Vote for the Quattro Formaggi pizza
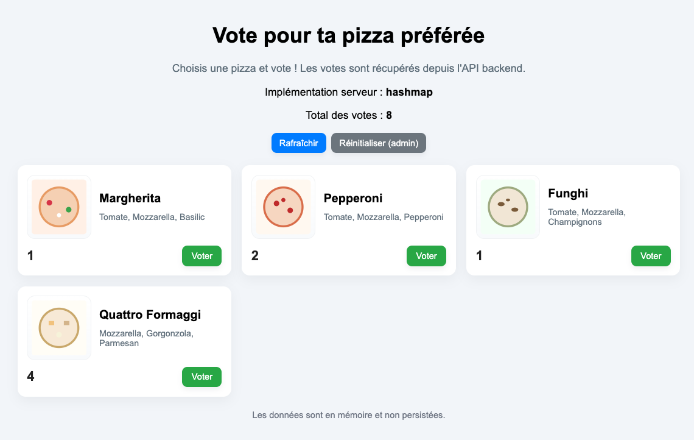Screen dimensions: 694x440 coord(202,377)
